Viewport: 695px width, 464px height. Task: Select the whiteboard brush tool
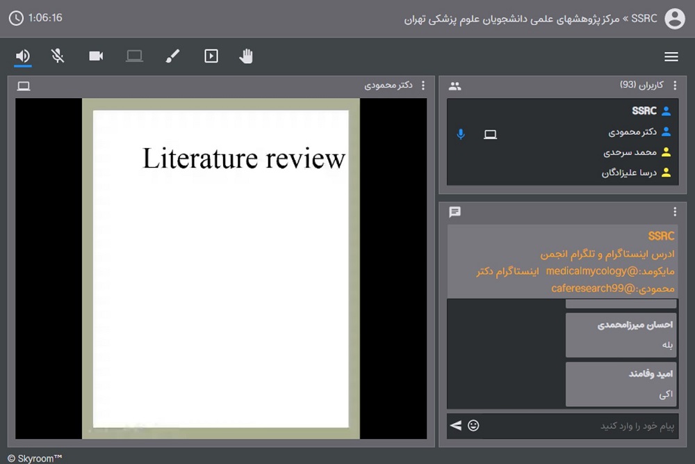[172, 56]
